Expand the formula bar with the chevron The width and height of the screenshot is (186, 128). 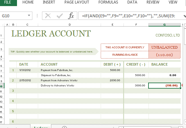185,16
